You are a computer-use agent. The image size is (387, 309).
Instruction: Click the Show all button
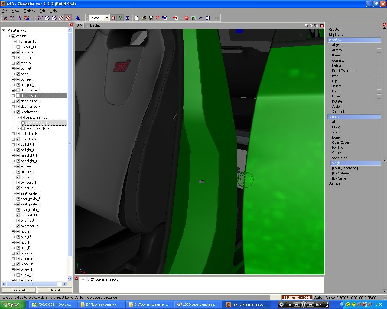(19, 290)
